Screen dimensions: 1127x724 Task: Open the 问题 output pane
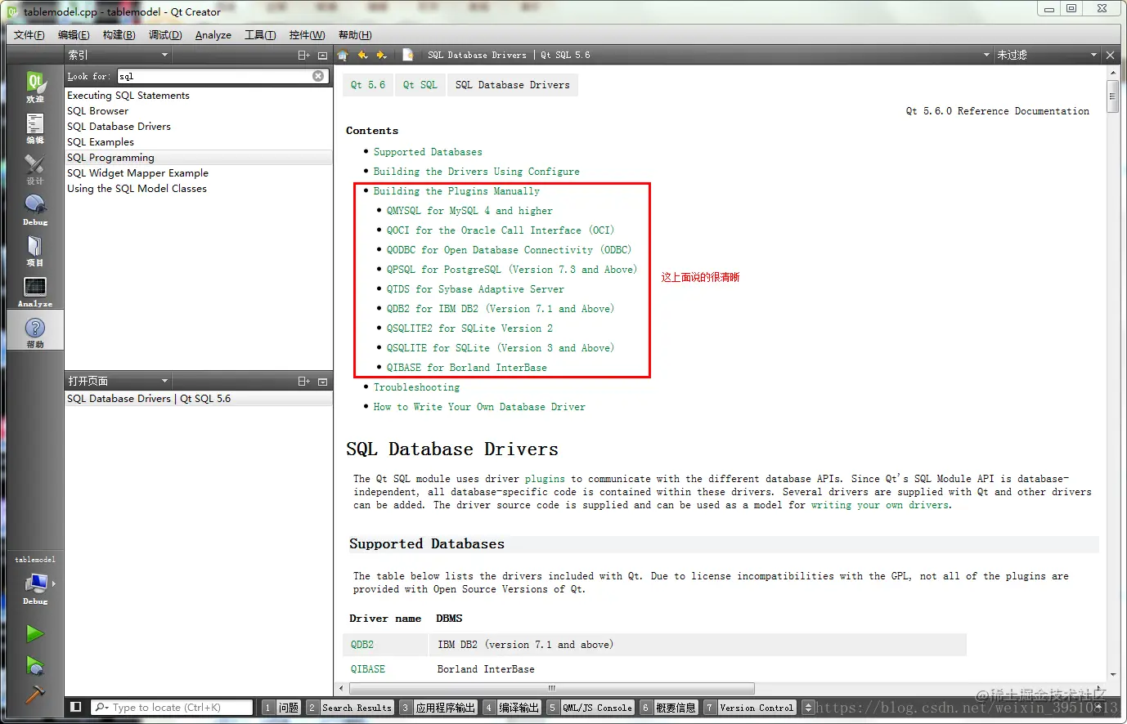click(281, 708)
